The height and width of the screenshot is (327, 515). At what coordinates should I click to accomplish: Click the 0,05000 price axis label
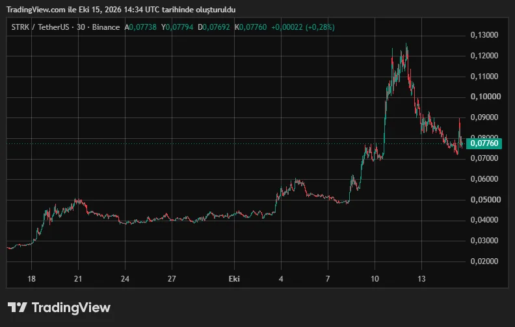tap(486, 200)
